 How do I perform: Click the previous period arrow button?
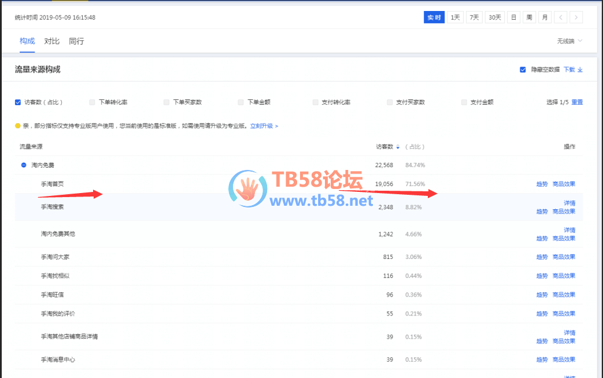(560, 17)
